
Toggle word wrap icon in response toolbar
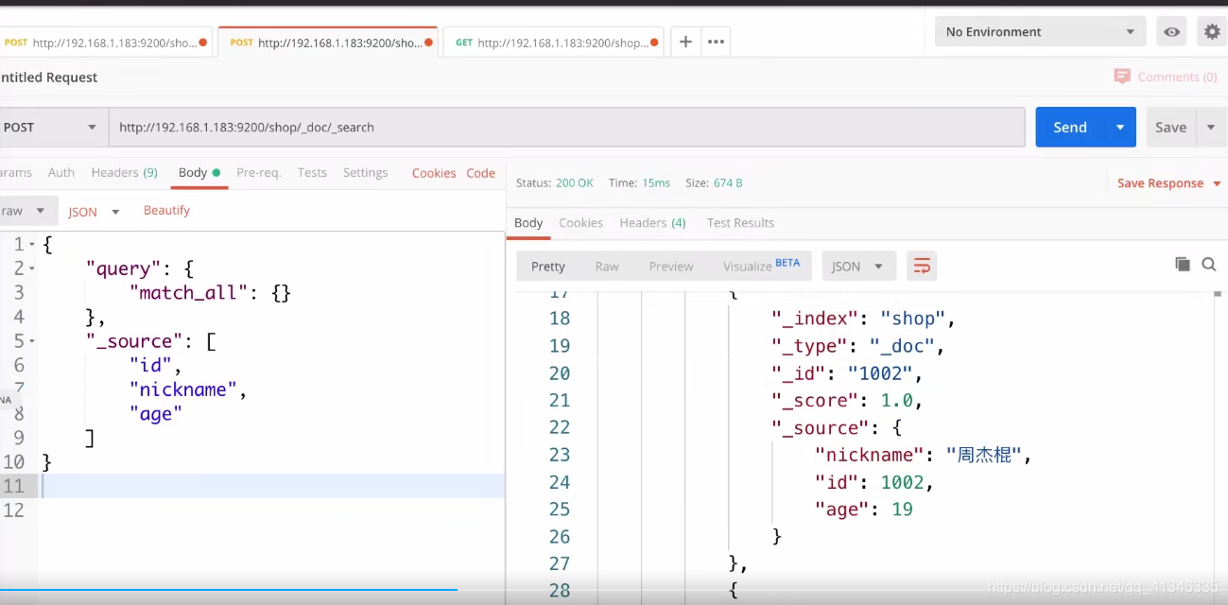coord(922,267)
